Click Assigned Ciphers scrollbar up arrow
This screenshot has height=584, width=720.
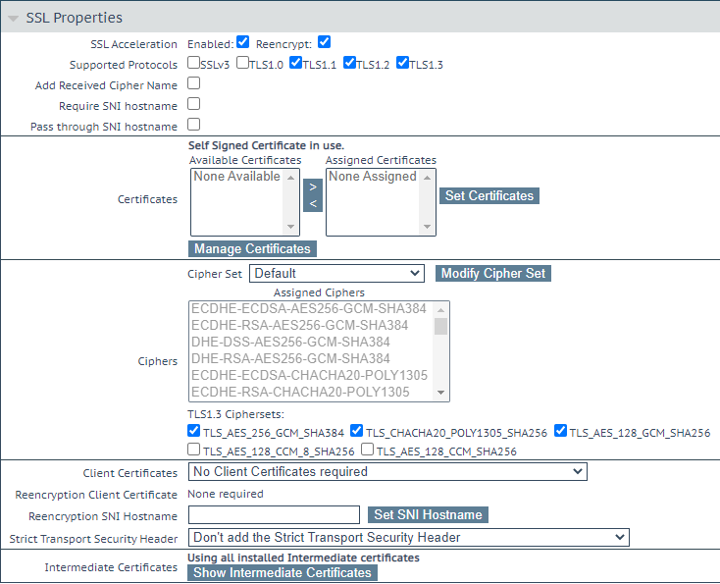(x=440, y=310)
